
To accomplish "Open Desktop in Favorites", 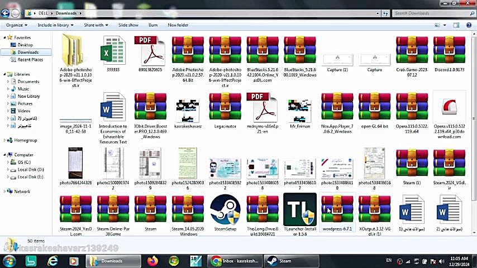I will (x=25, y=45).
